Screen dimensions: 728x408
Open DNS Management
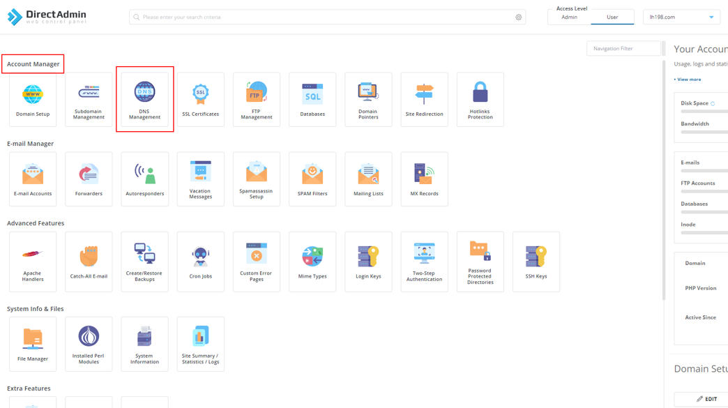click(144, 100)
